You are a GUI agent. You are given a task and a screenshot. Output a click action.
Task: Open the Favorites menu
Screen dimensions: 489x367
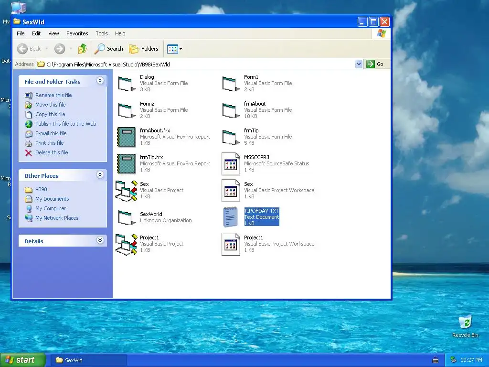point(77,33)
